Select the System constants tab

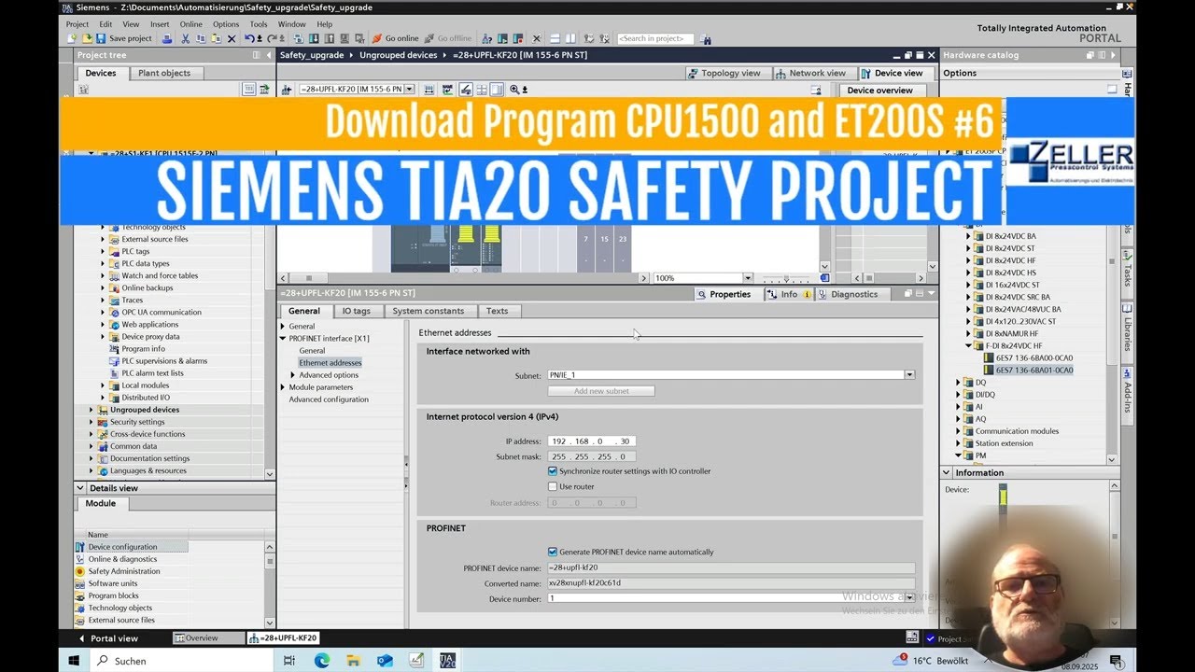pos(428,311)
